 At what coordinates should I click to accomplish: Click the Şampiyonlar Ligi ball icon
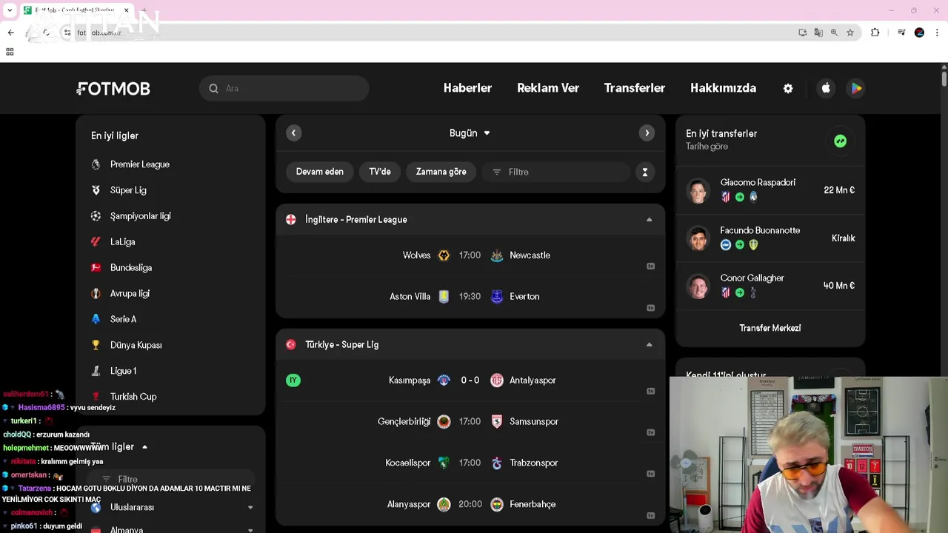(x=96, y=216)
